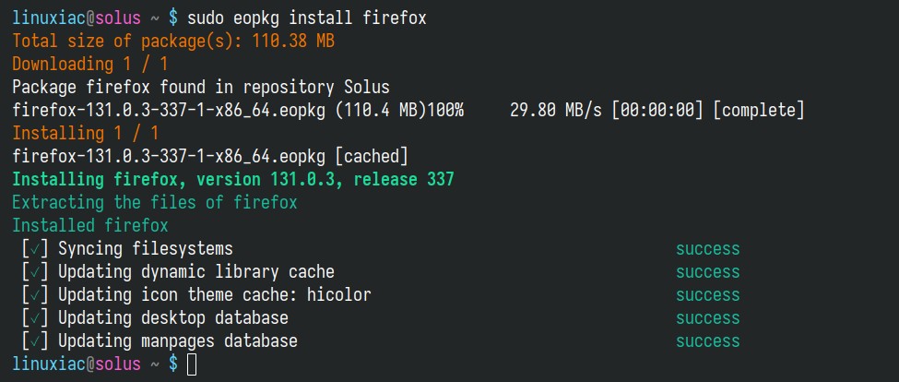This screenshot has height=382, width=899.
Task: Click the checkmark for Updating icon theme cache
Action: click(36, 295)
